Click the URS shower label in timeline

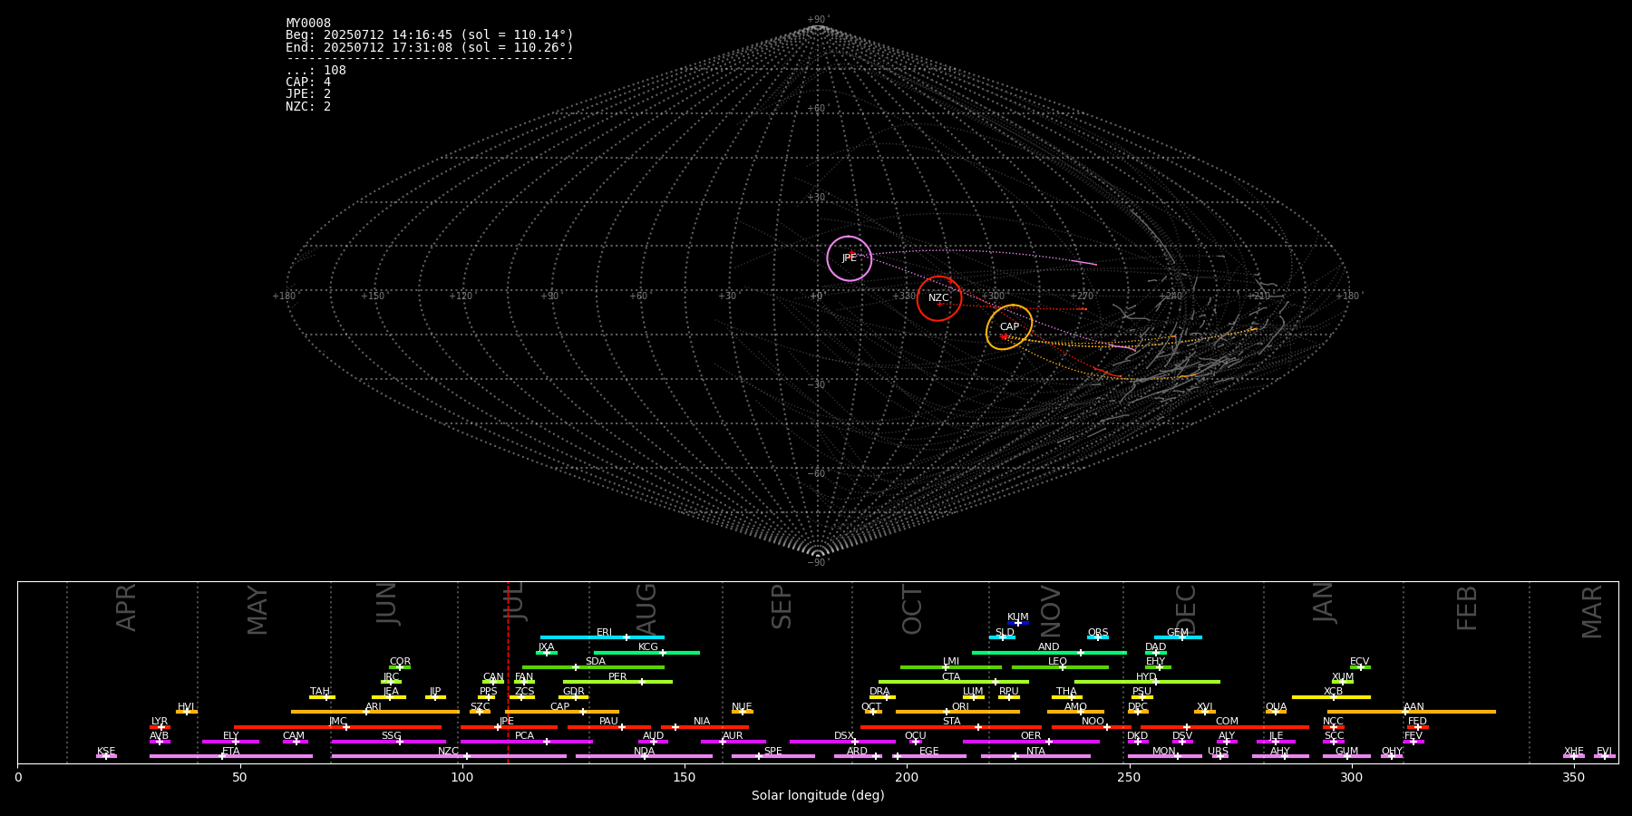click(x=1218, y=752)
